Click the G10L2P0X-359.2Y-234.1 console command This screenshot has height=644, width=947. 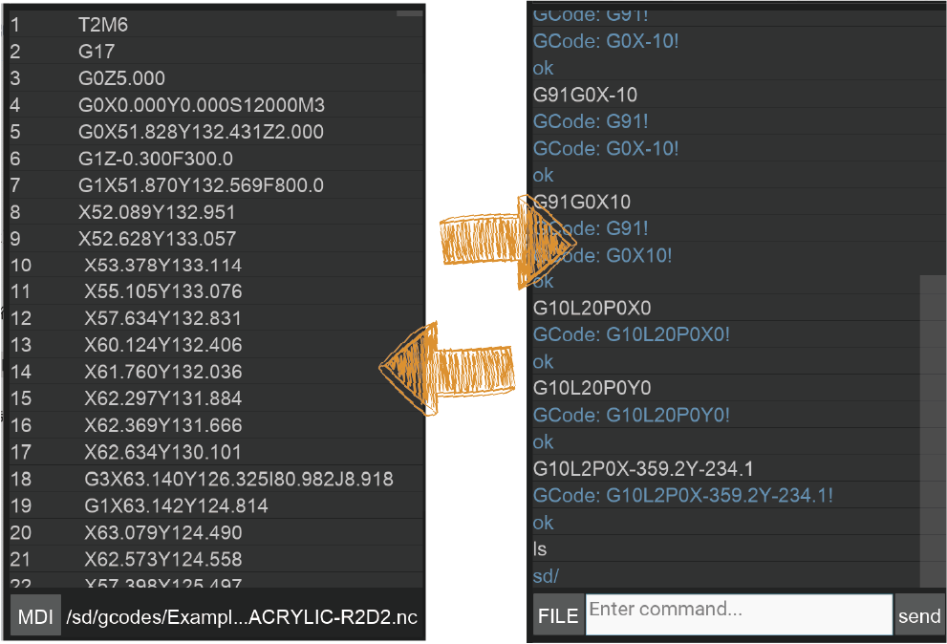[643, 469]
